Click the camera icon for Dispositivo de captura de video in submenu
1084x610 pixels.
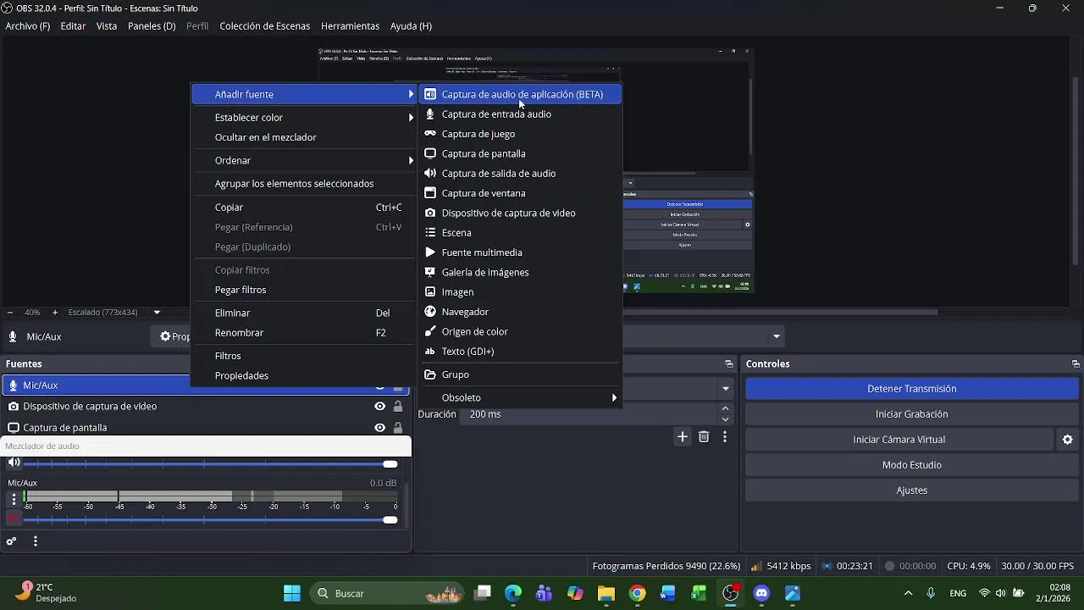(x=430, y=213)
